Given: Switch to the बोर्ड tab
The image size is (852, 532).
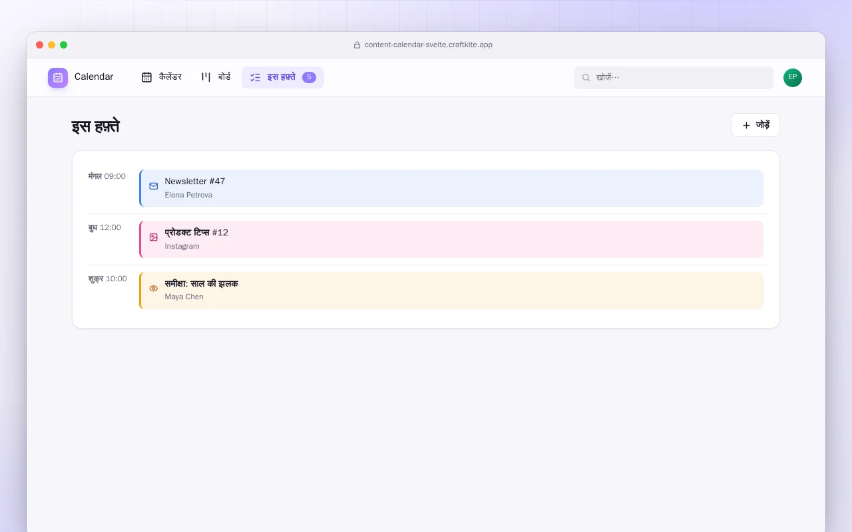Looking at the screenshot, I should pyautogui.click(x=216, y=77).
